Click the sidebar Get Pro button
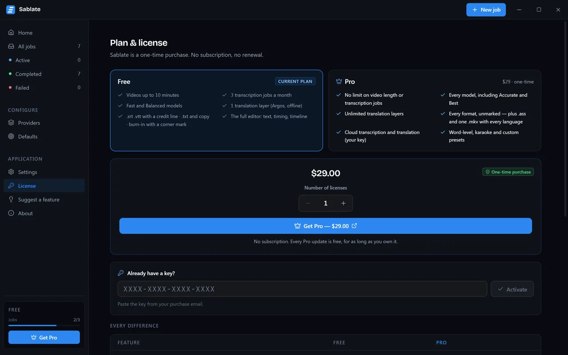This screenshot has height=355, width=568. (x=44, y=337)
